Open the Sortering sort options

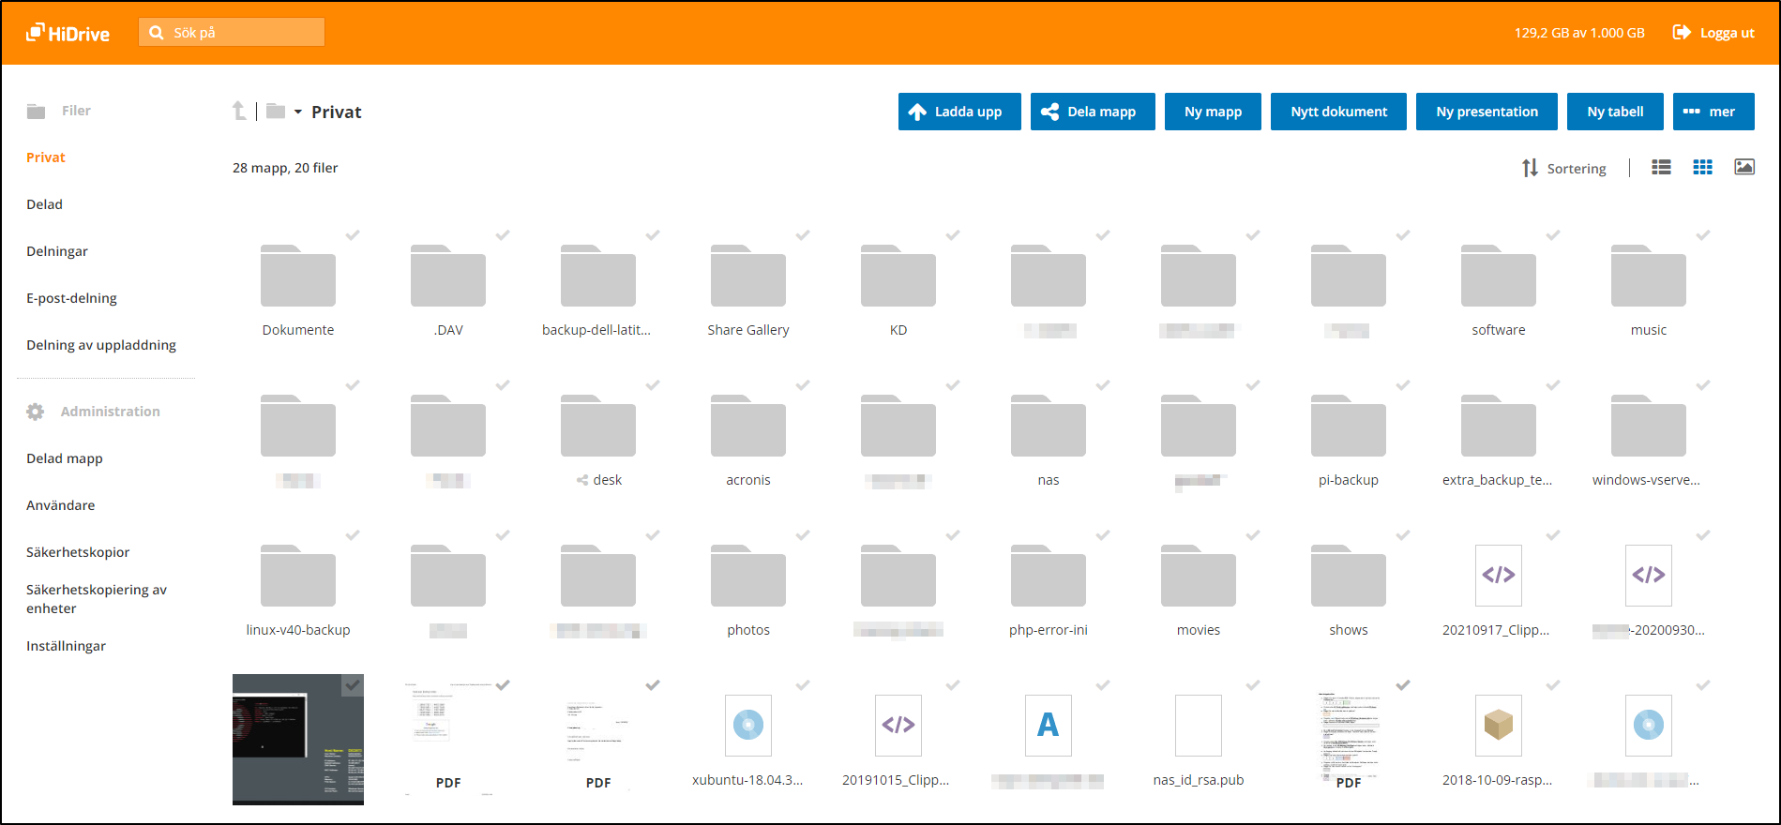[1563, 168]
